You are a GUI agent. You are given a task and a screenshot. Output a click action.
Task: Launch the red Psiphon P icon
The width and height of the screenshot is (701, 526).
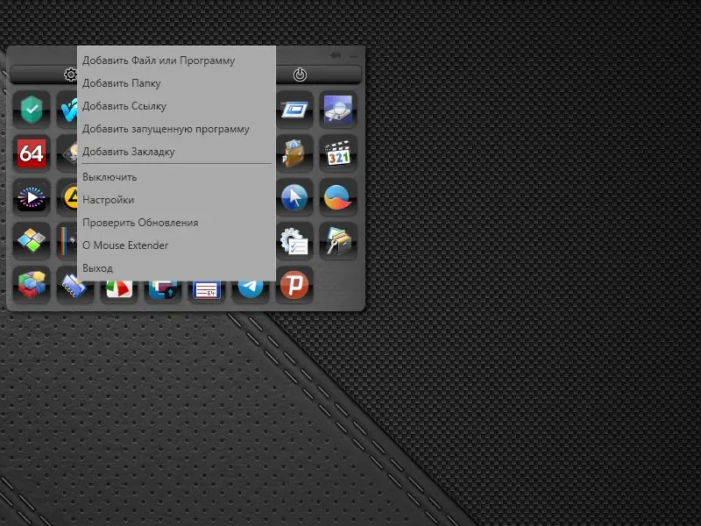(294, 285)
